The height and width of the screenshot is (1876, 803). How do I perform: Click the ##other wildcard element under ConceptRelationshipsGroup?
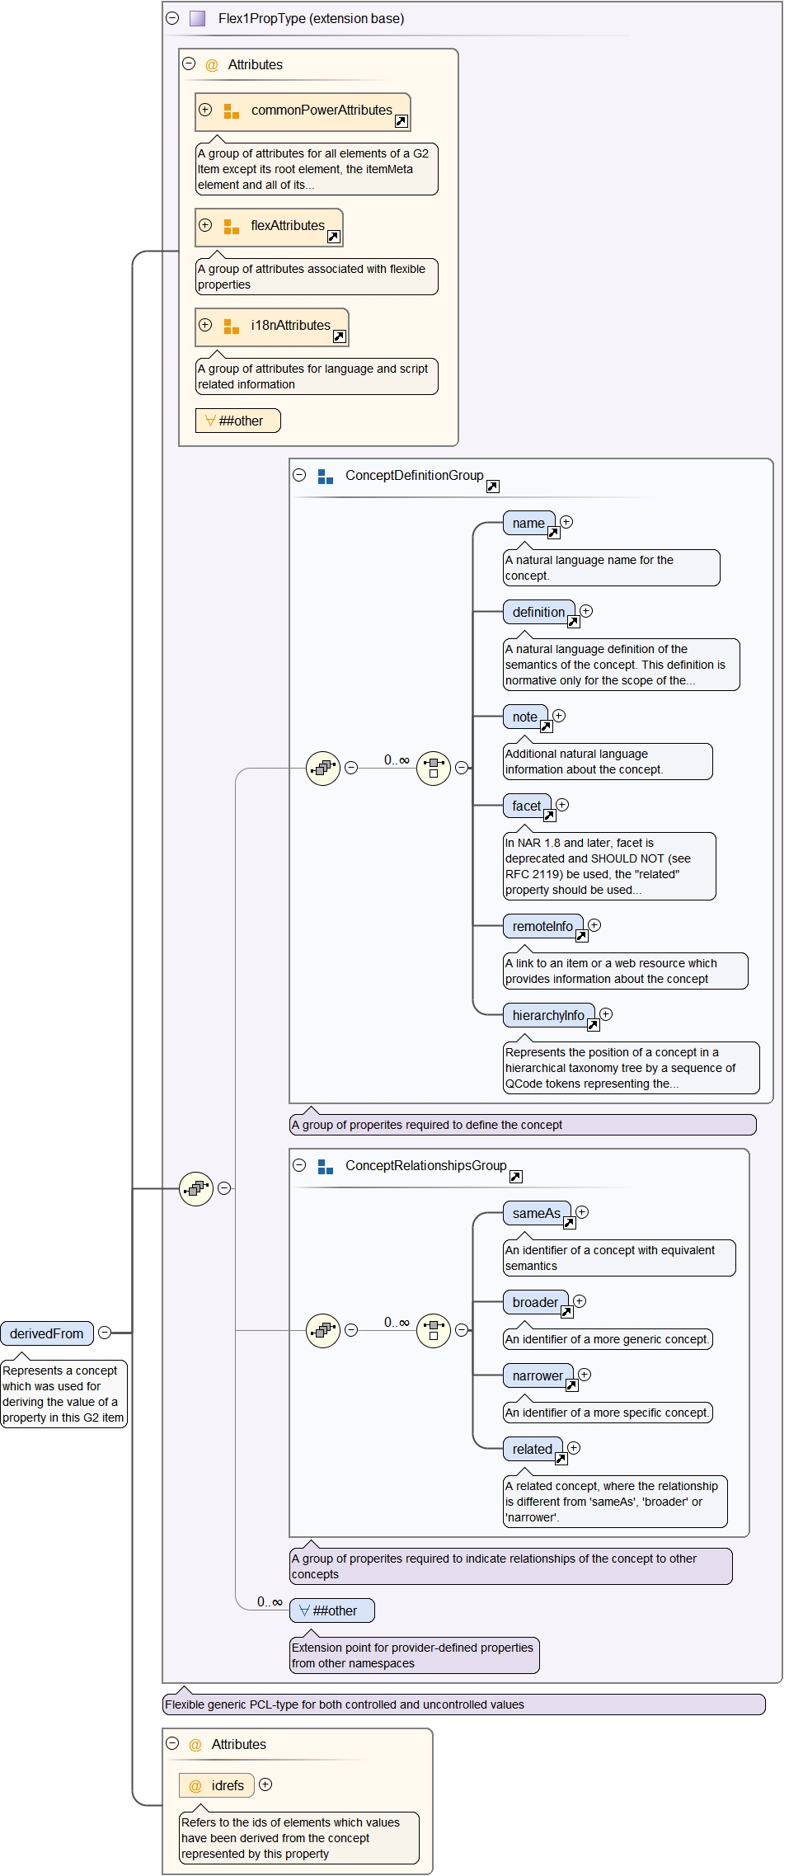coord(332,1610)
